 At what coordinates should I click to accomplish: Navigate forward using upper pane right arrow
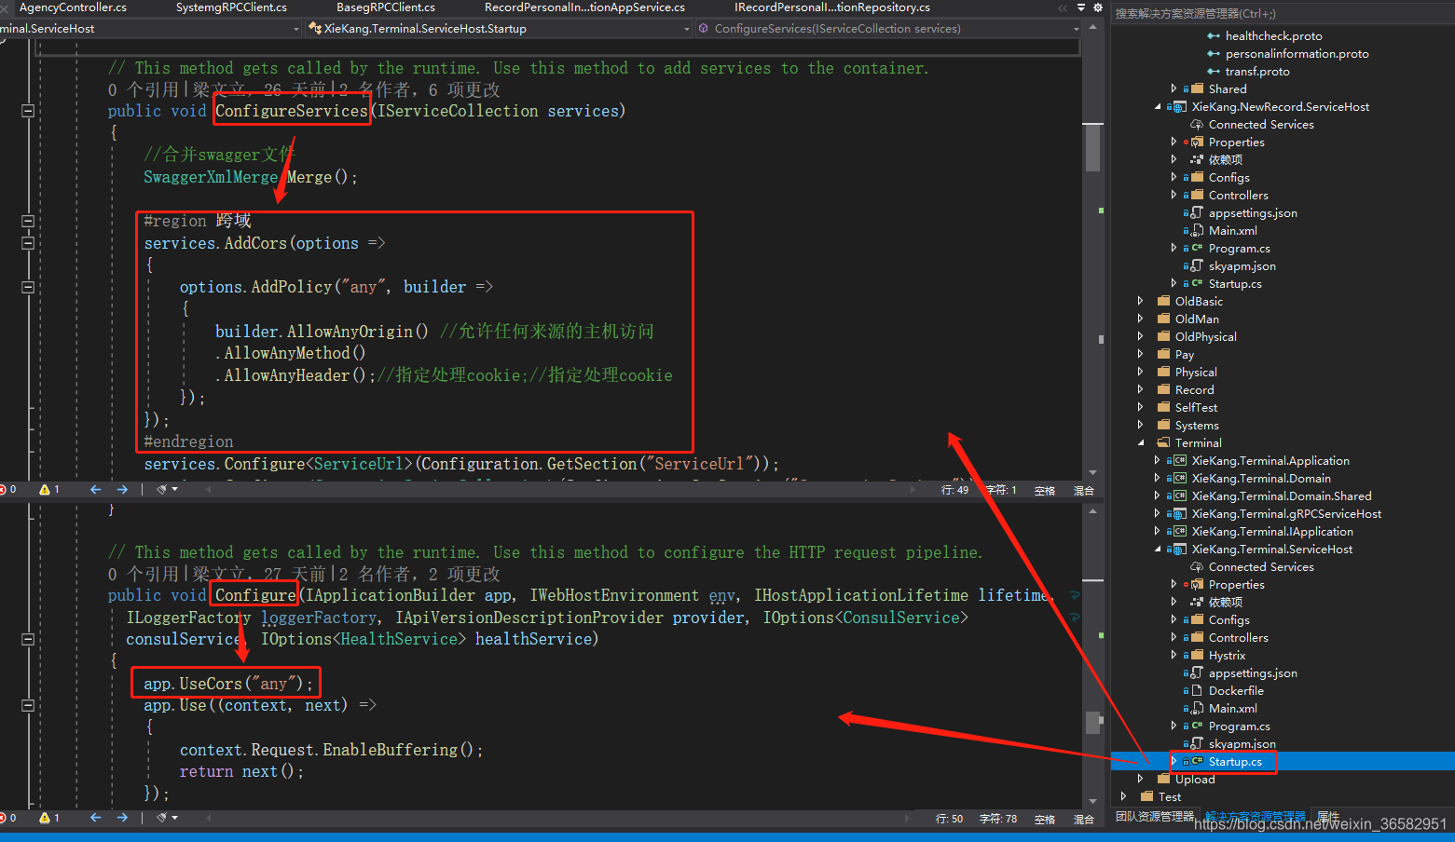coord(122,489)
